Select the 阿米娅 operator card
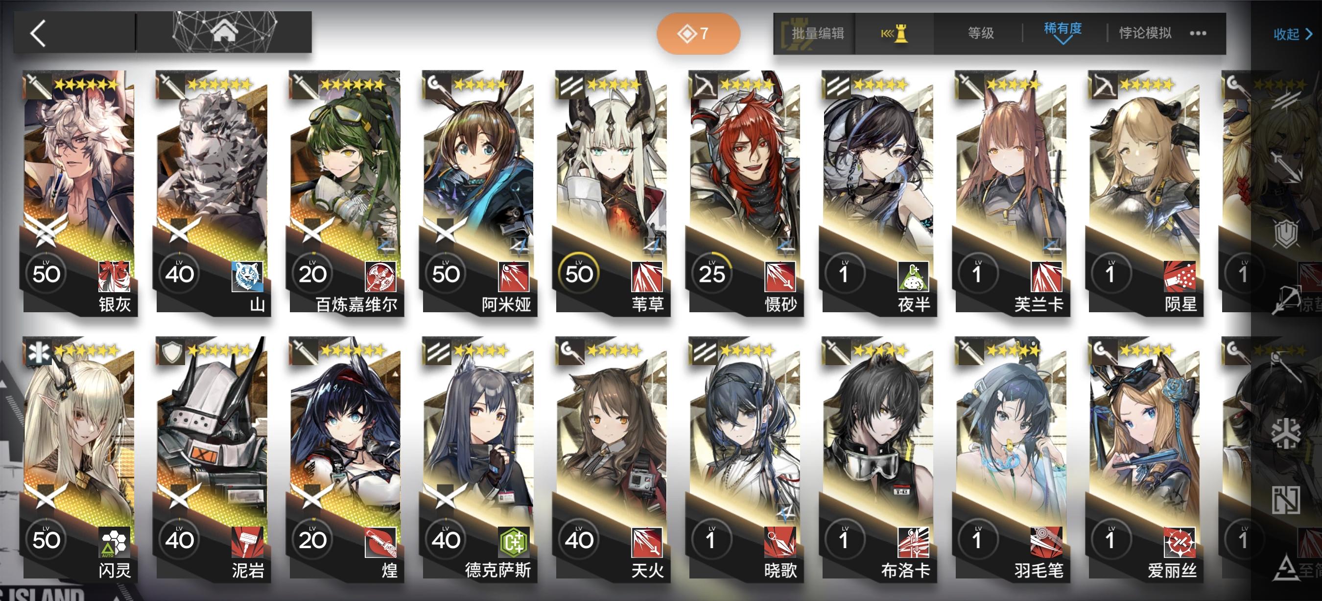Screen dimensions: 1322x601 tap(478, 192)
